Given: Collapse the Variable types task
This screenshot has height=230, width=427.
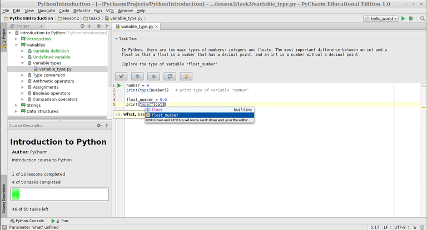Looking at the screenshot, I should 23,63.
